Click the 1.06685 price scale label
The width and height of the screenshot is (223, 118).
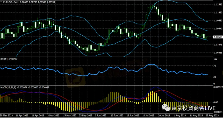point(217,53)
